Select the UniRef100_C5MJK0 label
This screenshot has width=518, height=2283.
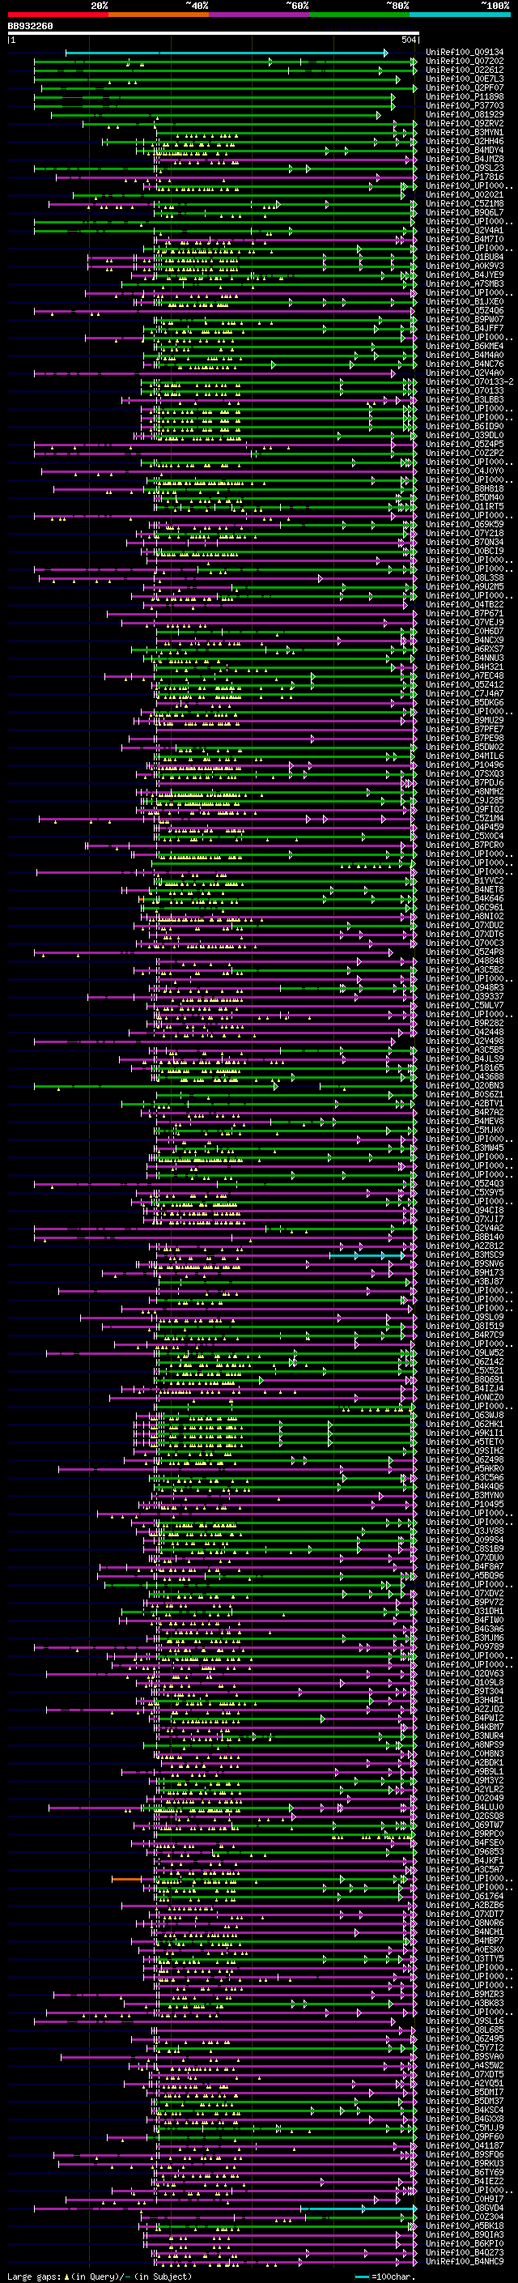(465, 1129)
